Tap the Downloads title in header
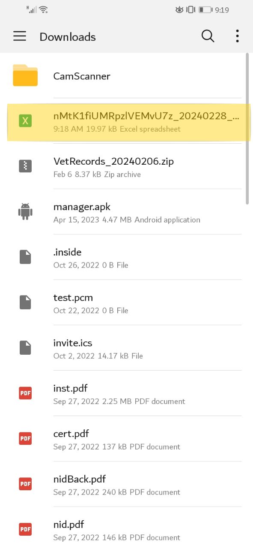 click(x=68, y=37)
